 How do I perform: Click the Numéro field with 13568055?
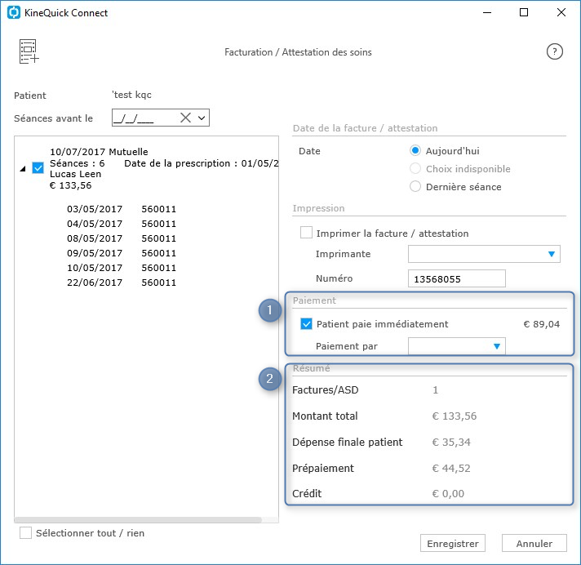click(x=456, y=278)
